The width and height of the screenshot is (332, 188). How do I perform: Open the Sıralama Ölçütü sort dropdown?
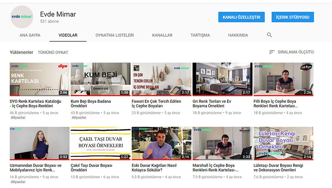(x=296, y=52)
